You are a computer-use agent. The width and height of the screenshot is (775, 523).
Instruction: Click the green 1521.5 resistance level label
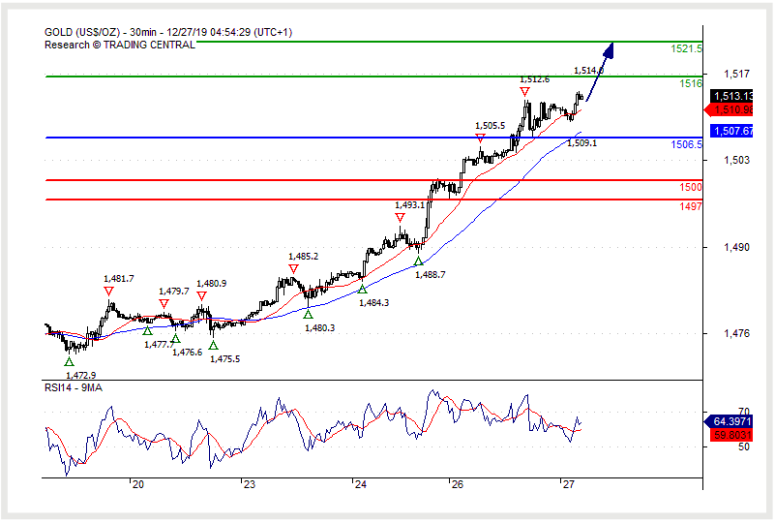[687, 48]
